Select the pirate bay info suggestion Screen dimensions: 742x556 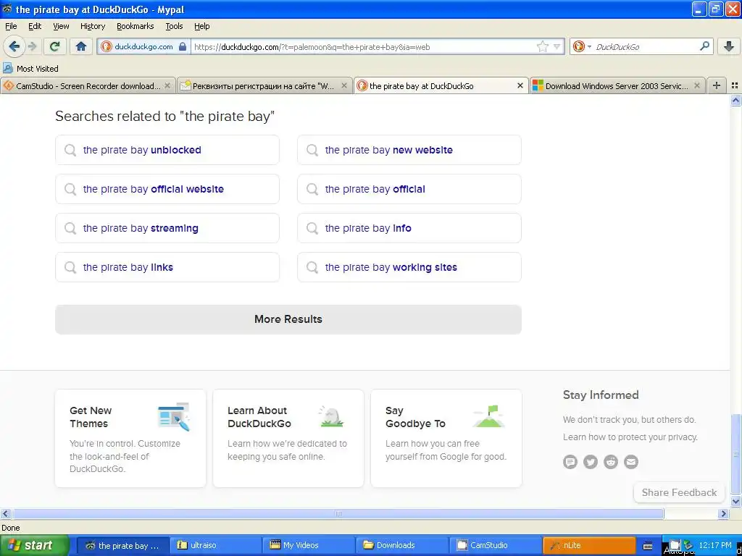point(409,228)
